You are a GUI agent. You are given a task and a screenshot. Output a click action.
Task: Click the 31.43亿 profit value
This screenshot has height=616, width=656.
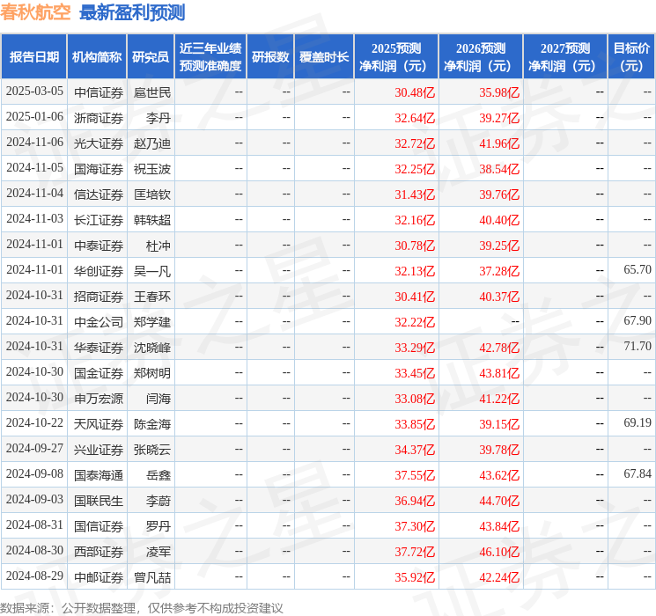tap(415, 194)
